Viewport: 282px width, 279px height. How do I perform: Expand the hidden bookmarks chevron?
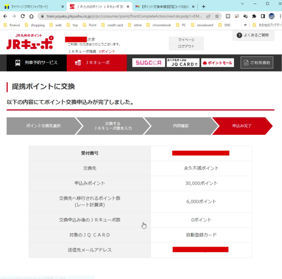tap(245, 25)
